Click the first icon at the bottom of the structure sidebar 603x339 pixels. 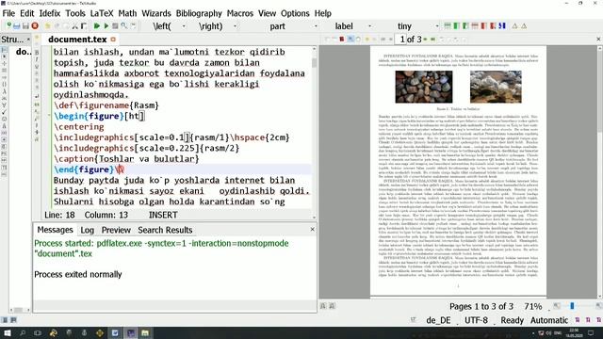pyautogui.click(x=5, y=320)
